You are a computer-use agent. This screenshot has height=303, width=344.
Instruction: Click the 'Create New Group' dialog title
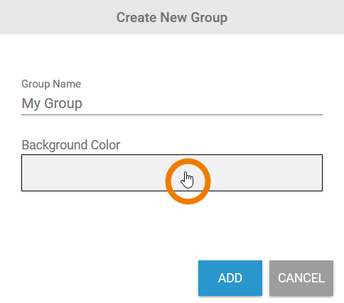[x=172, y=17]
